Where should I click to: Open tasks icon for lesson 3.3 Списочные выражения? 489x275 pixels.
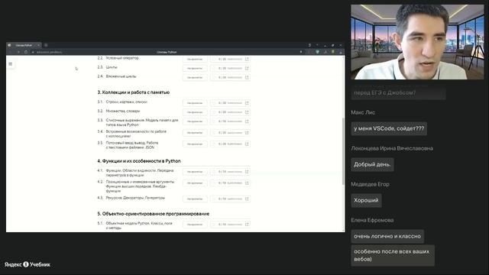(247, 121)
